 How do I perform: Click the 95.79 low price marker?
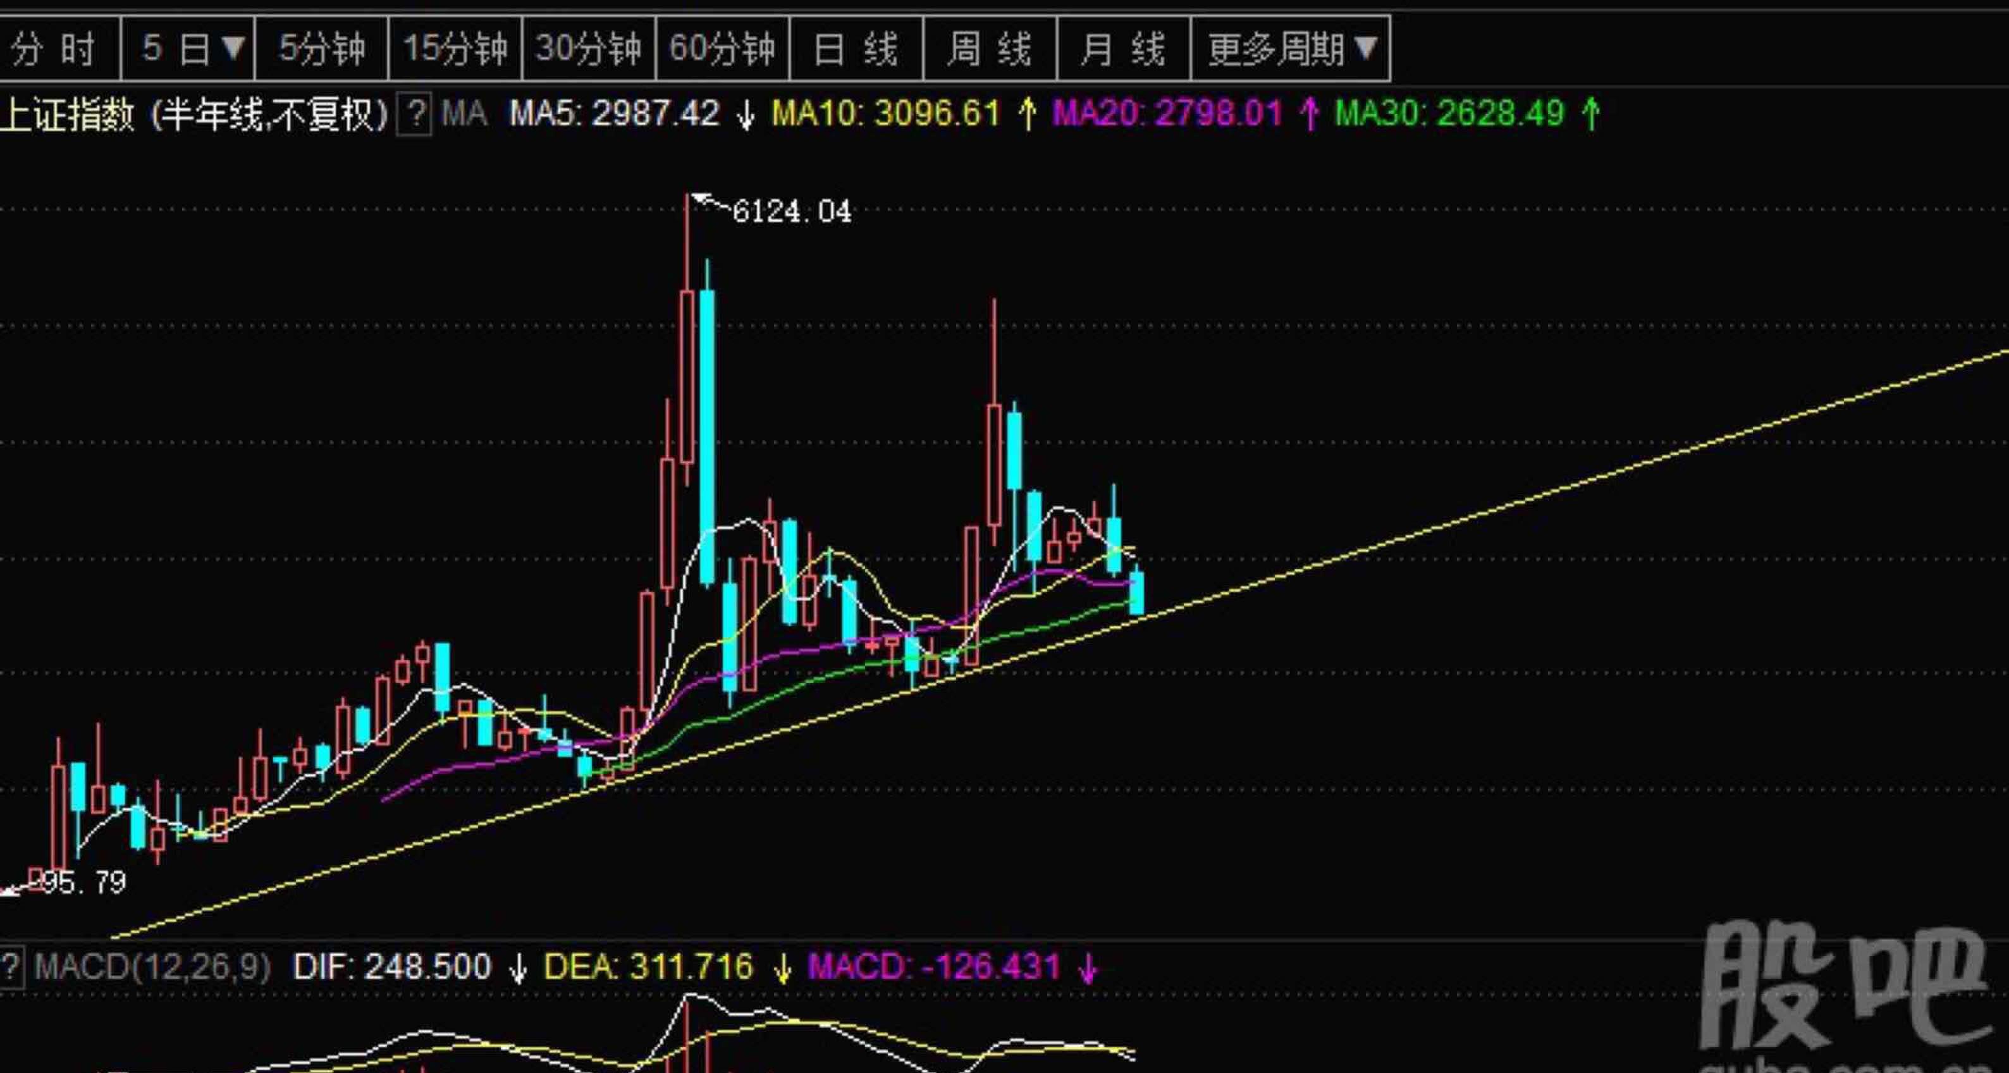coord(83,882)
